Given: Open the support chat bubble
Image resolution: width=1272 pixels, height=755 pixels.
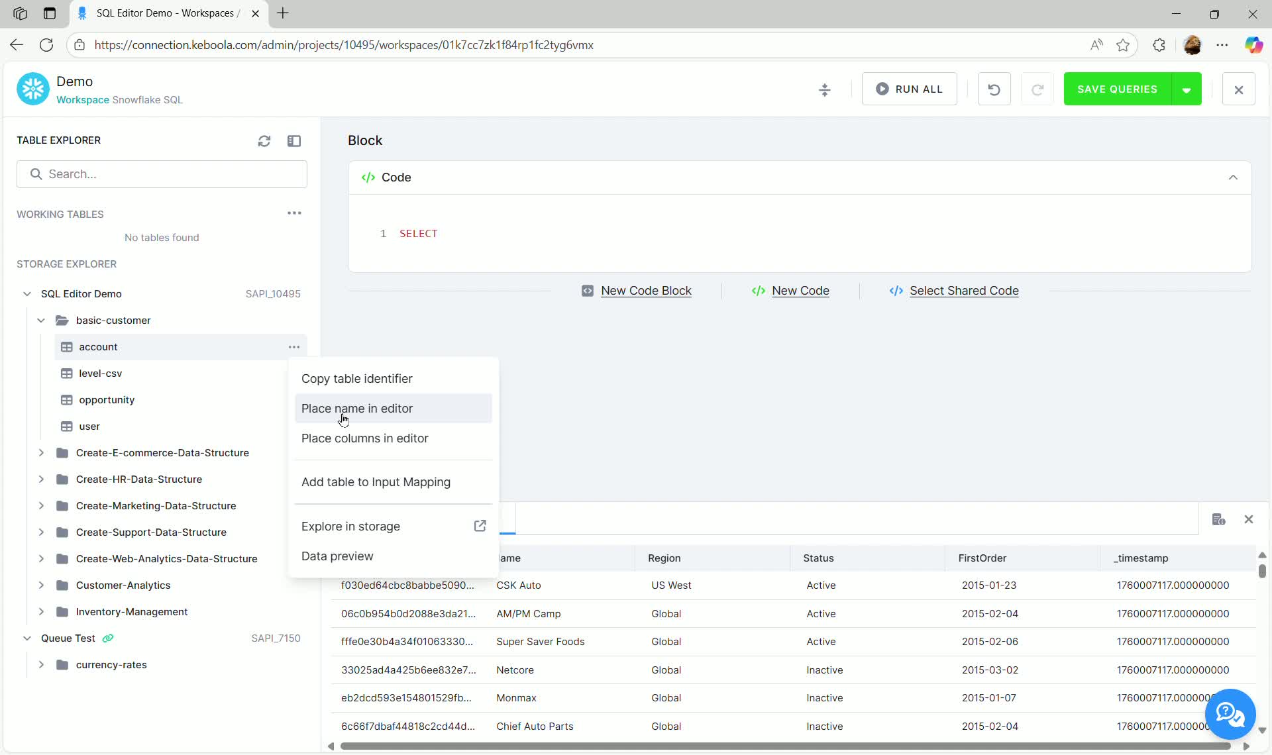Looking at the screenshot, I should pyautogui.click(x=1230, y=714).
